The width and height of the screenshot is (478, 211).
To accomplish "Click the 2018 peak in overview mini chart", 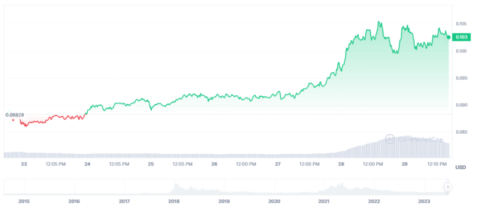I will pyautogui.click(x=175, y=185).
